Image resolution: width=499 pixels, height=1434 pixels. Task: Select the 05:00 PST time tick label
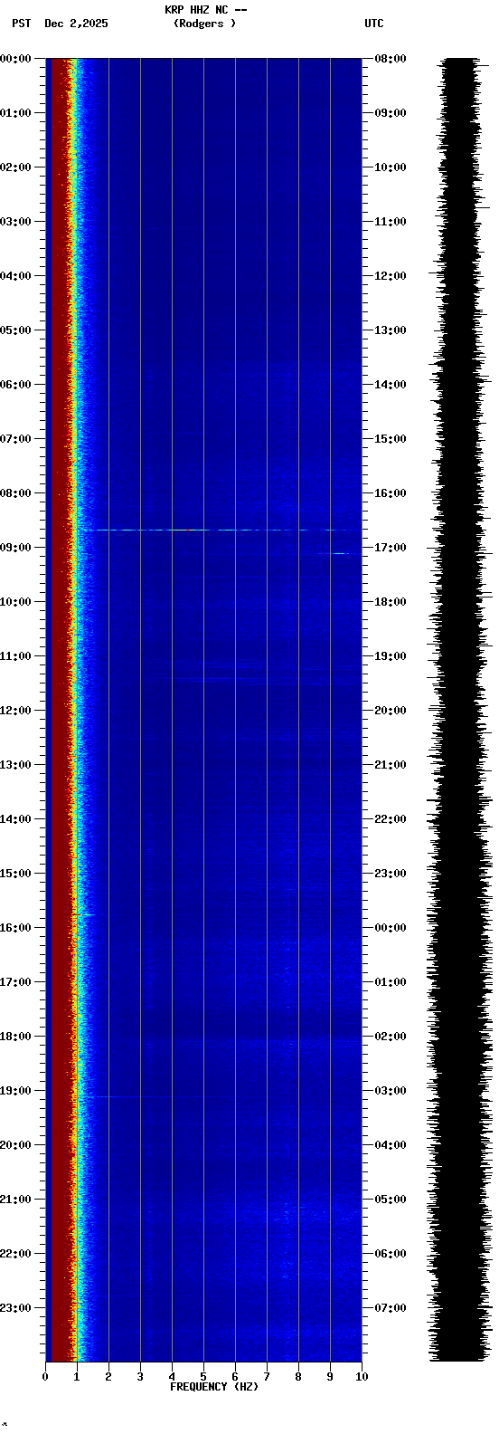(15, 330)
